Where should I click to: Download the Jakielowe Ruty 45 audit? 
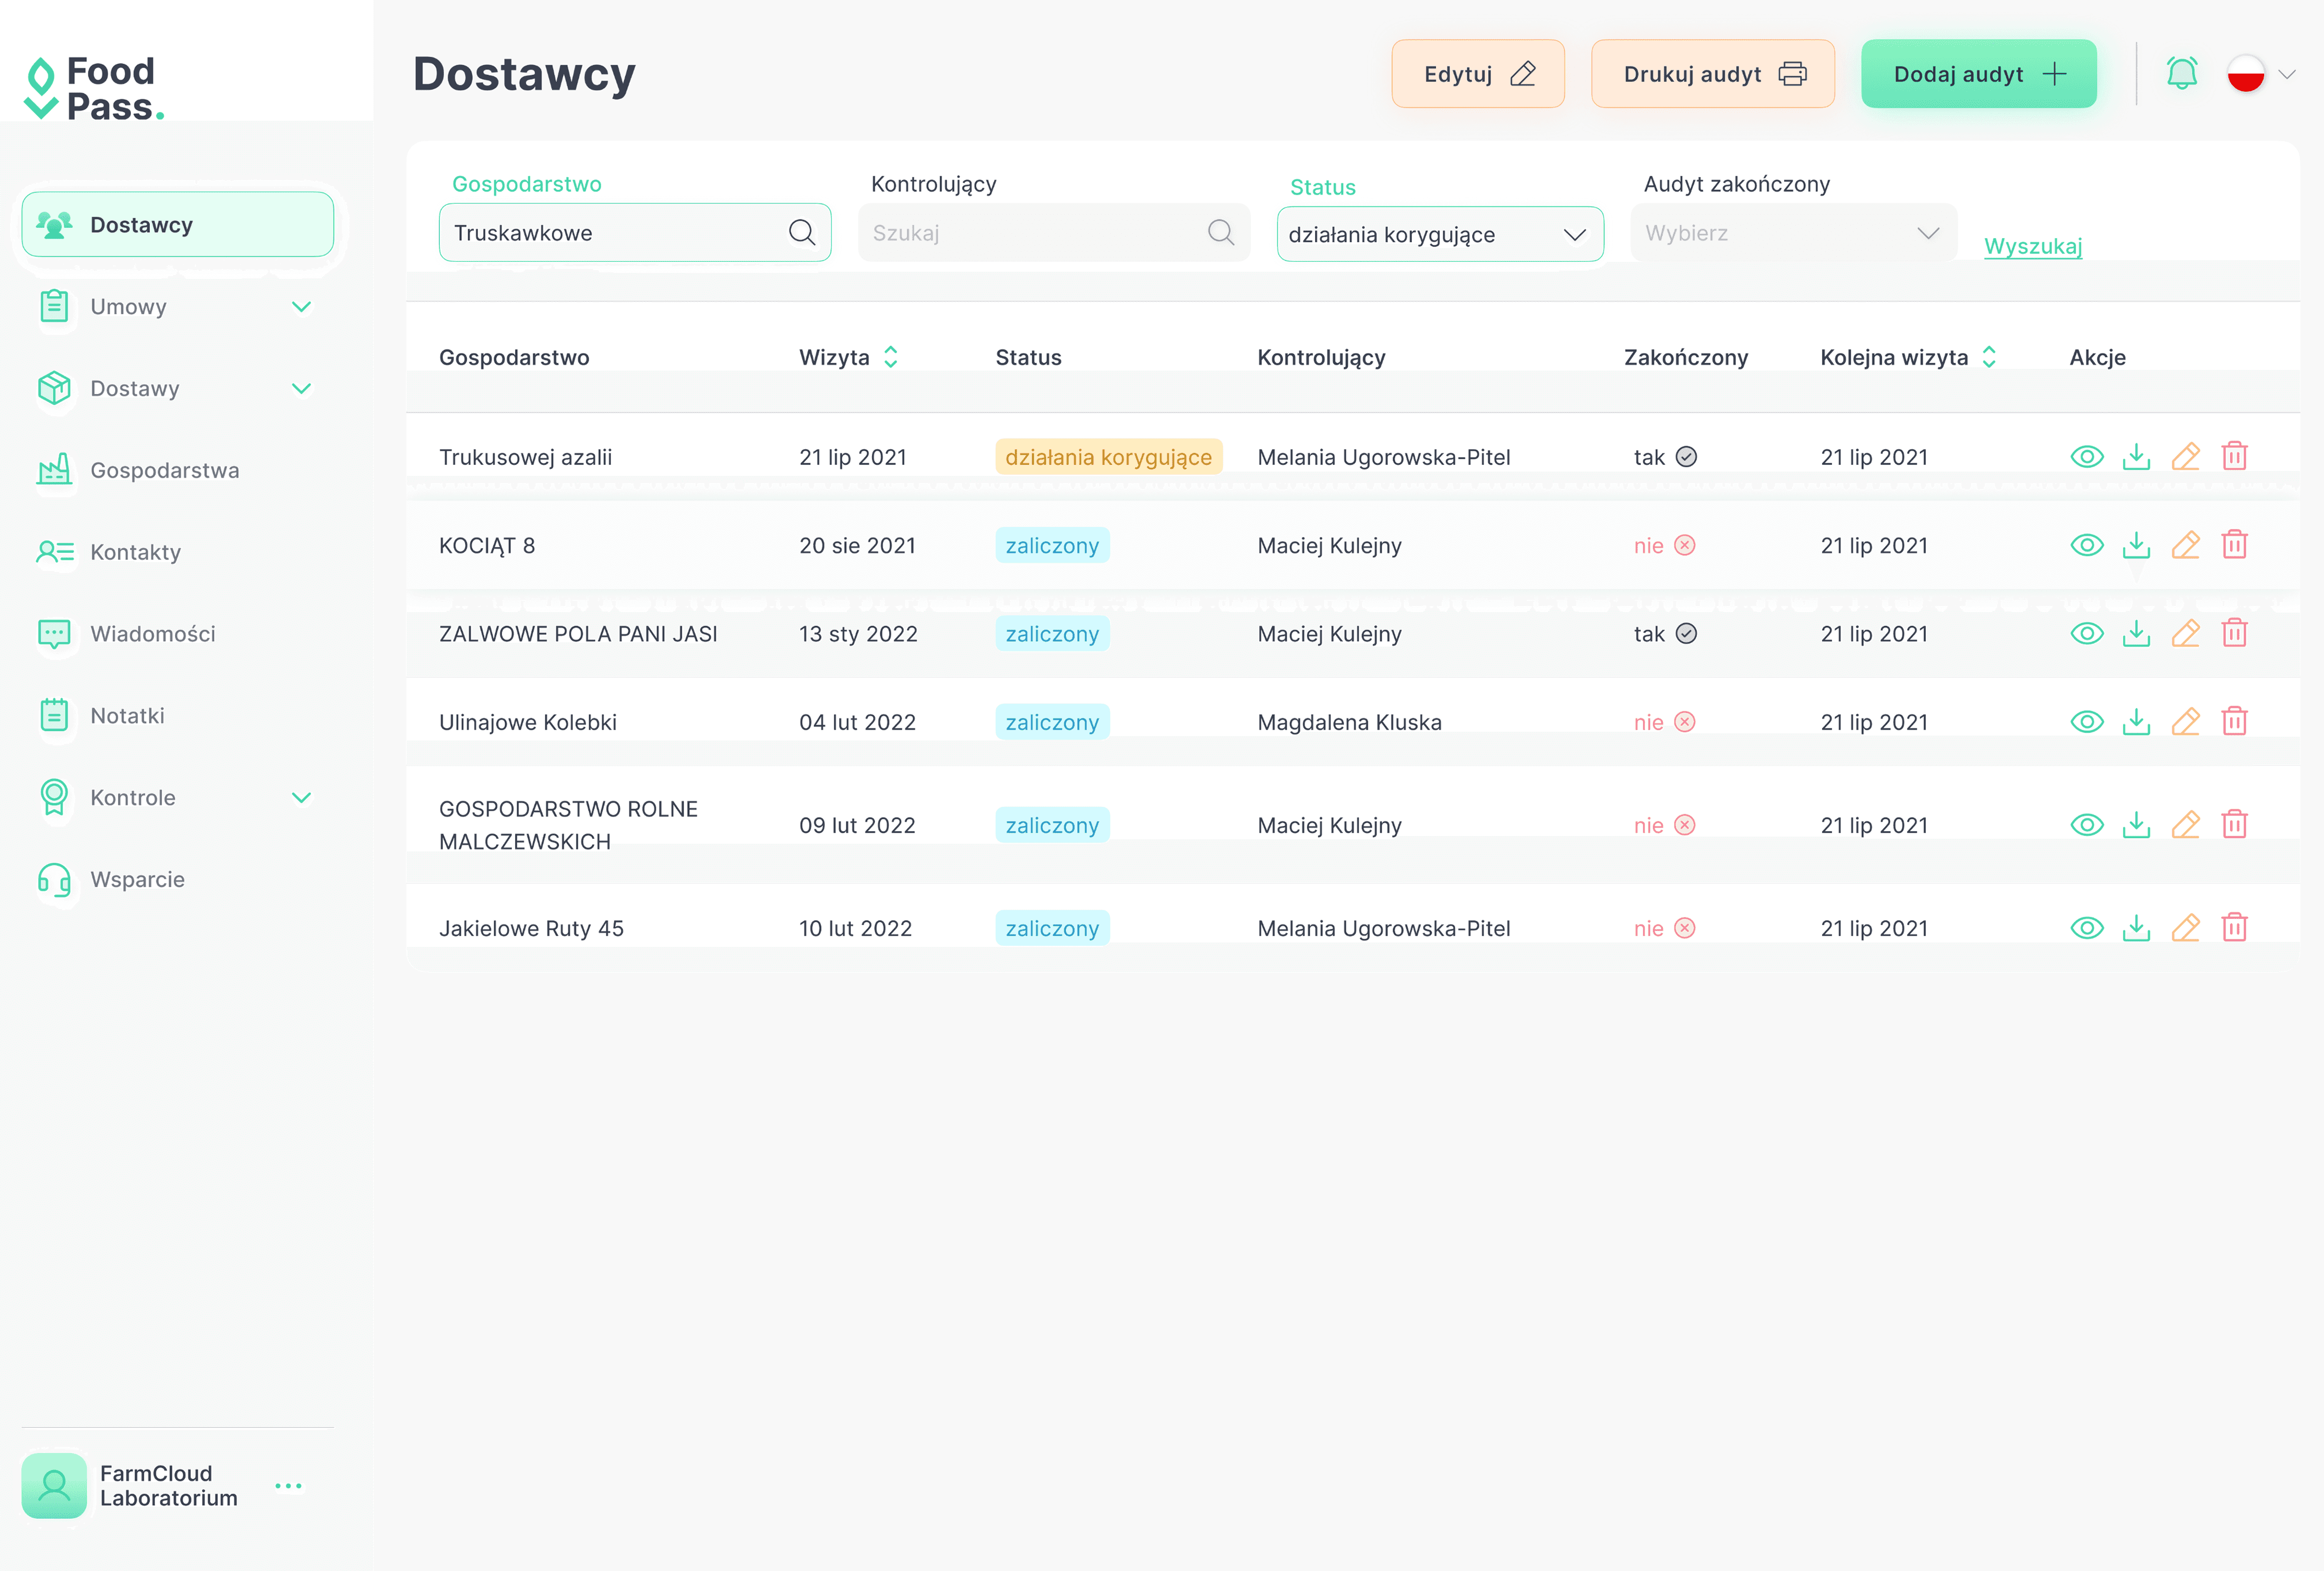[2136, 928]
